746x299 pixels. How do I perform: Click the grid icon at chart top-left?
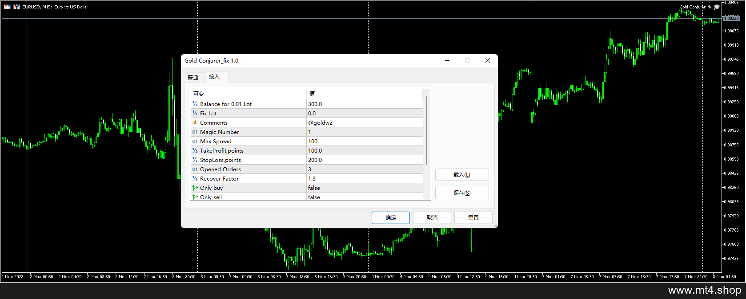click(7, 7)
